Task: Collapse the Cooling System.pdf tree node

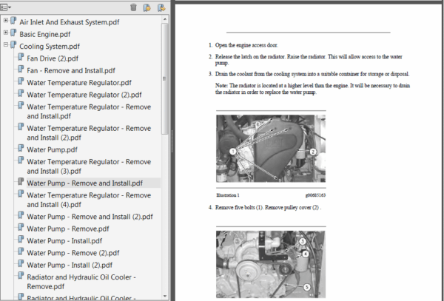Action: 6,45
